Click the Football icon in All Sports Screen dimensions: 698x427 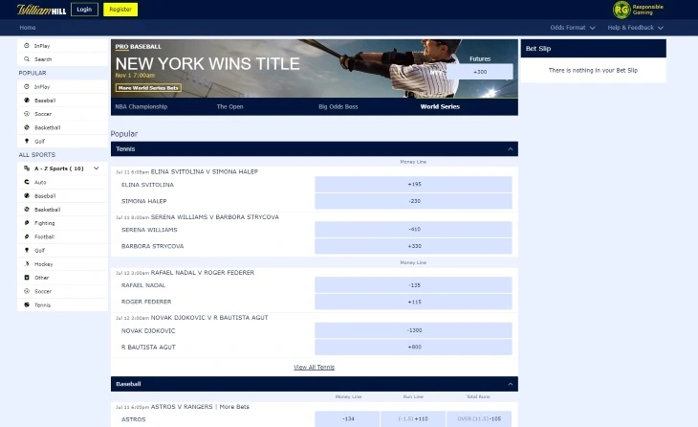[x=27, y=236]
